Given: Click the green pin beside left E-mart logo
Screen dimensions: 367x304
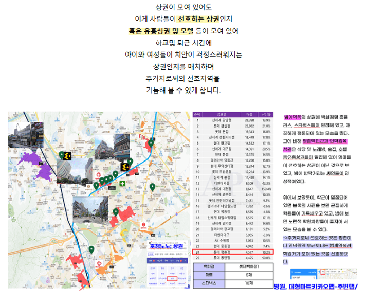Looking at the screenshot, I should 61,155.
